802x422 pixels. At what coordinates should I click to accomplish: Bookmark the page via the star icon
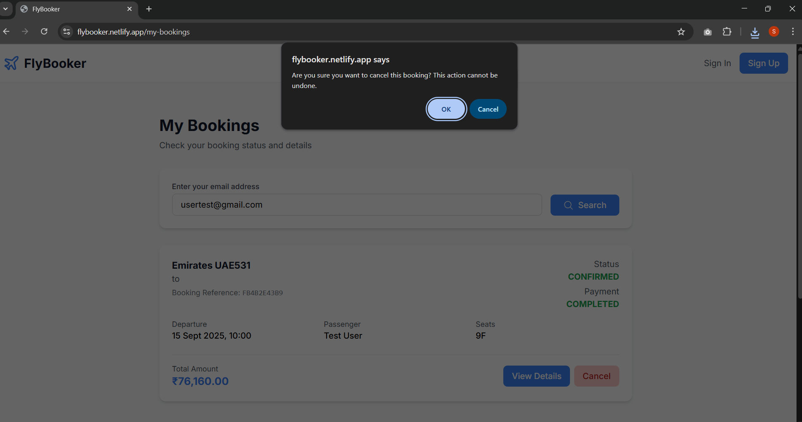click(x=681, y=32)
